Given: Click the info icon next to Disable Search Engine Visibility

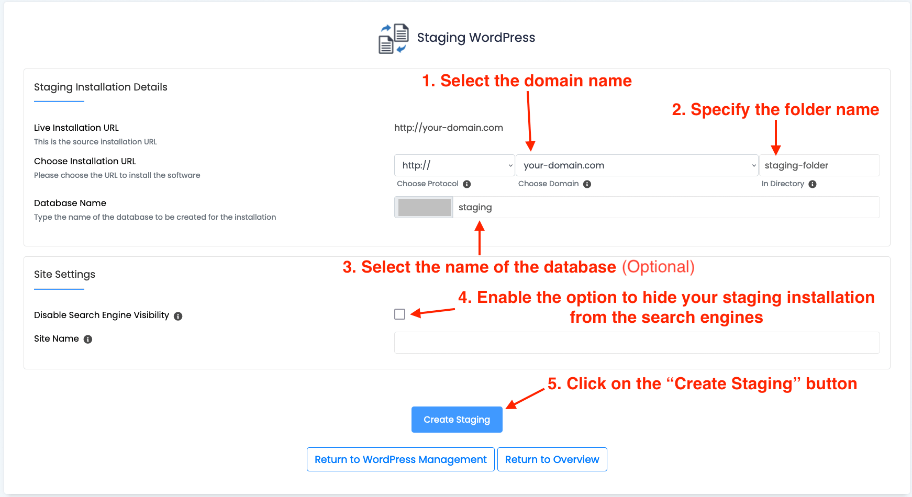Looking at the screenshot, I should pos(177,315).
